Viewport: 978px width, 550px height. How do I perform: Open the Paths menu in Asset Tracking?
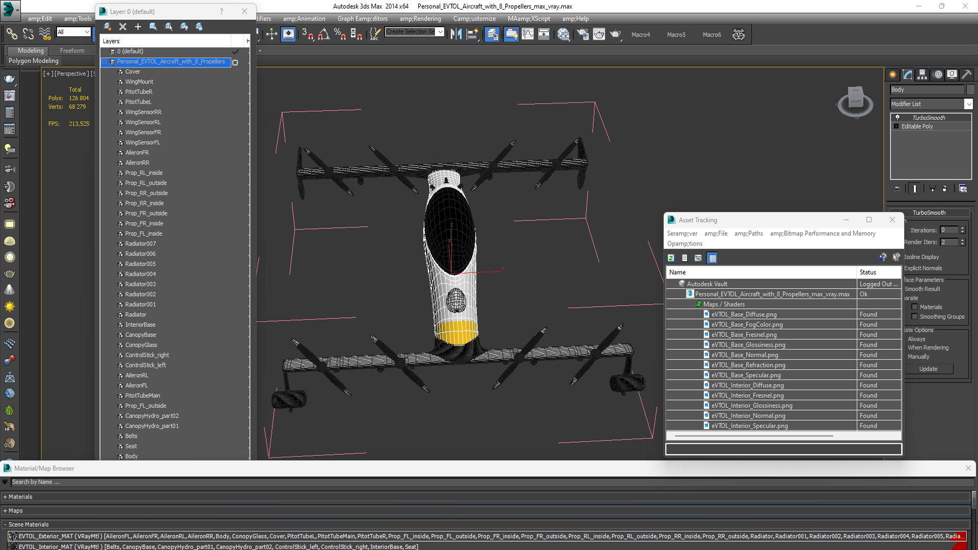pyautogui.click(x=748, y=233)
